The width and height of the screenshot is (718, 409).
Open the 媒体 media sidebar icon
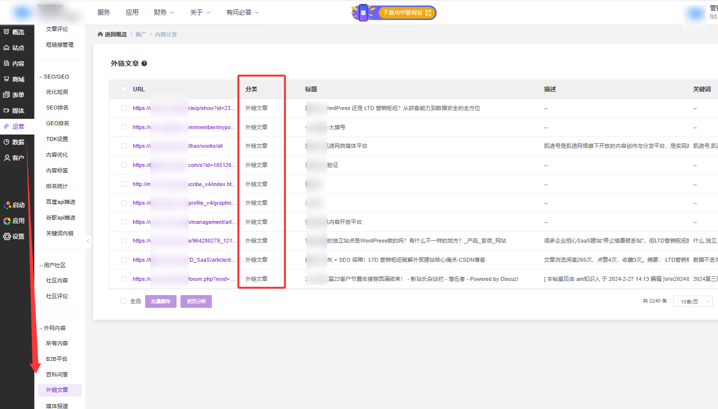[6, 110]
